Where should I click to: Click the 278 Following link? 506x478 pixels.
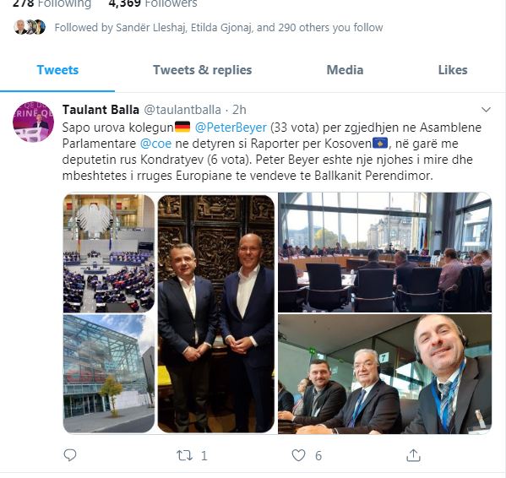click(52, 4)
